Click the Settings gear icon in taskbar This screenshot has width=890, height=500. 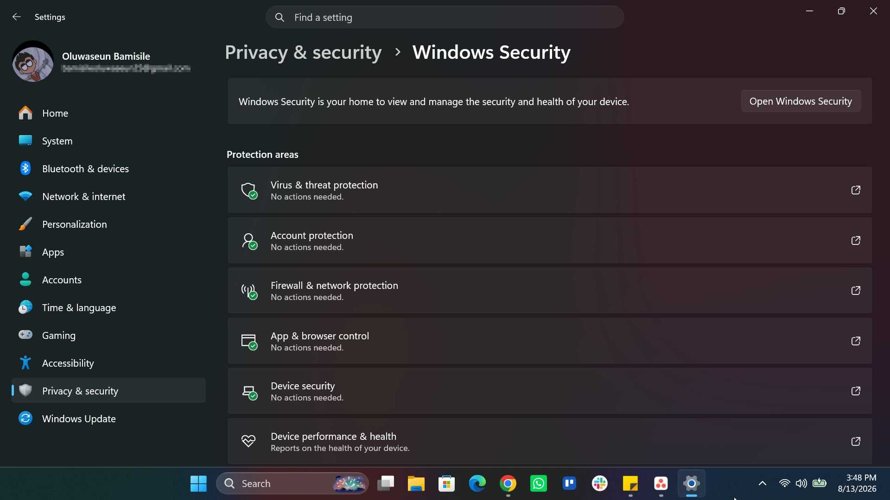691,483
